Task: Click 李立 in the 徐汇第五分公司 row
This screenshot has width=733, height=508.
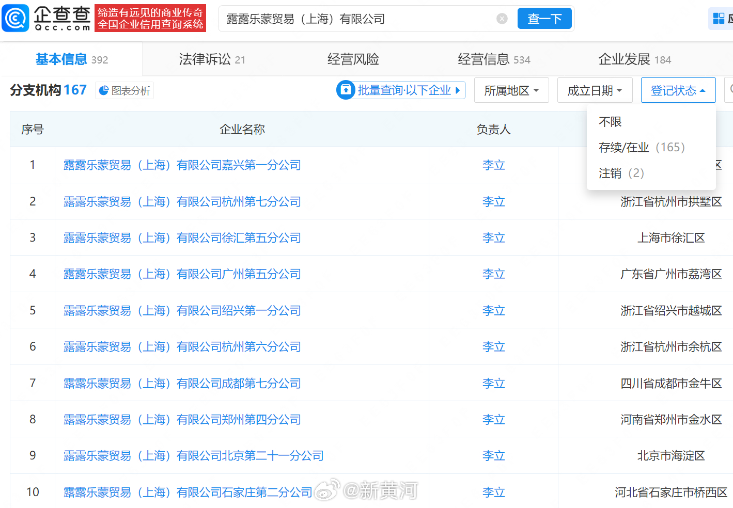Action: [x=493, y=238]
